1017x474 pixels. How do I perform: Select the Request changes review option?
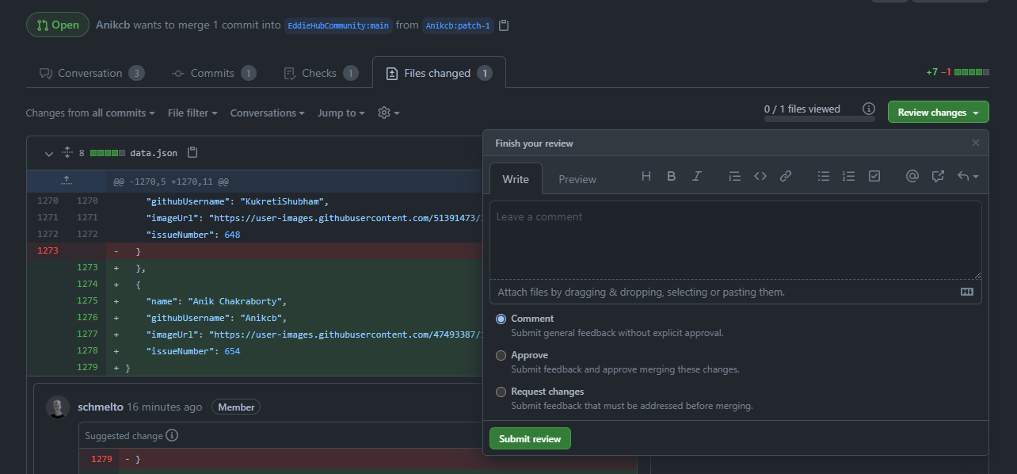[501, 392]
